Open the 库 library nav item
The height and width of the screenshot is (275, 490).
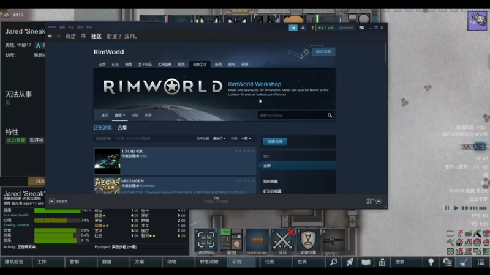point(83,36)
